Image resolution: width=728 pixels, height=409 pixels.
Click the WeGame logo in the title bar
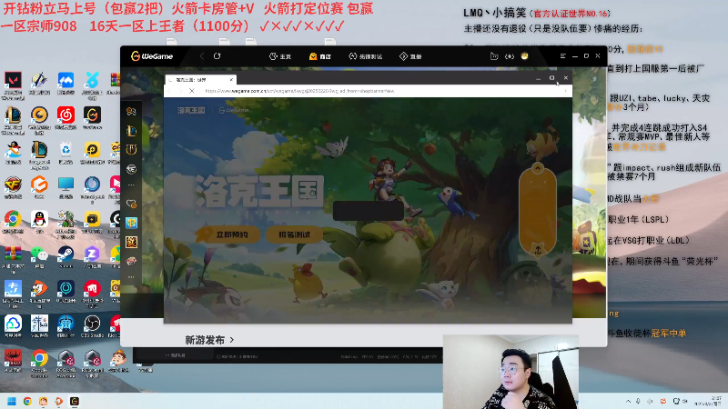tap(152, 56)
